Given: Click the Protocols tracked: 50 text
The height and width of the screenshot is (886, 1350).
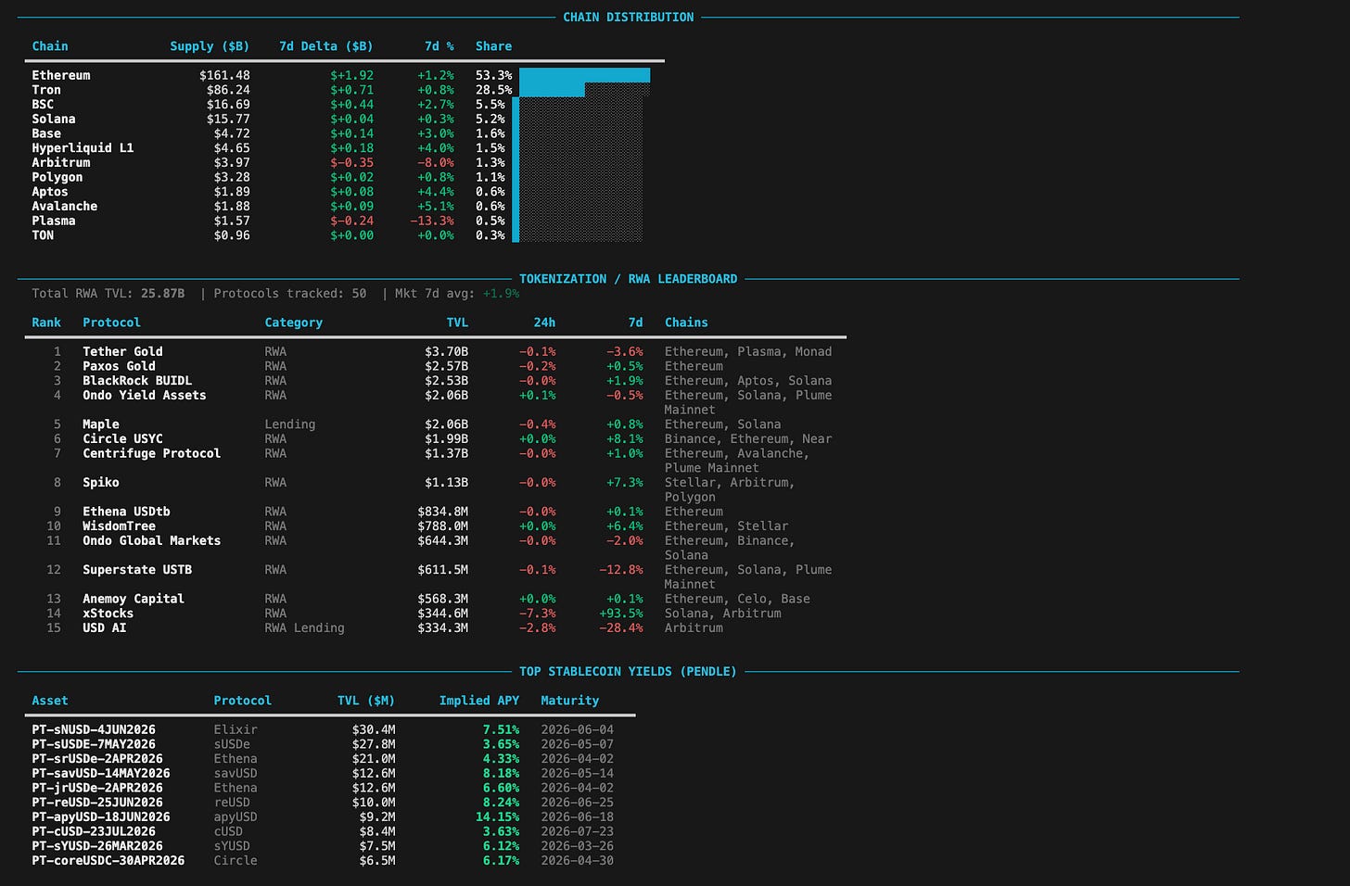Looking at the screenshot, I should [x=290, y=294].
